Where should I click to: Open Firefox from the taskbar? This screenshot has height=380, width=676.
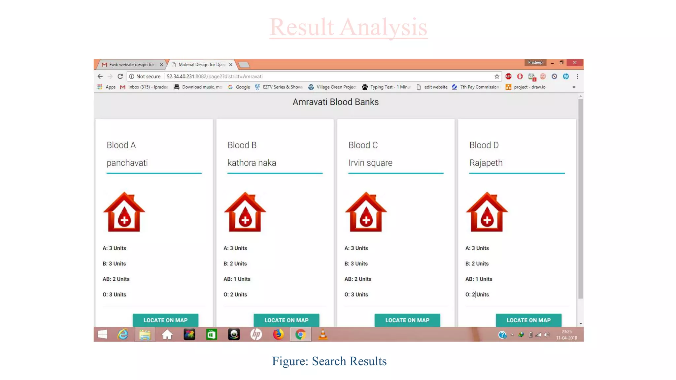click(278, 334)
